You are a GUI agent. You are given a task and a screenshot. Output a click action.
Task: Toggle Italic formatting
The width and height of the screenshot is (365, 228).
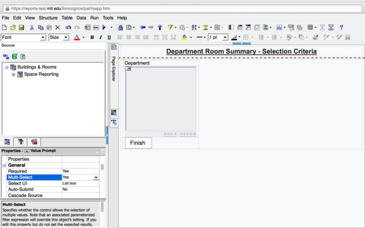[x=101, y=37]
